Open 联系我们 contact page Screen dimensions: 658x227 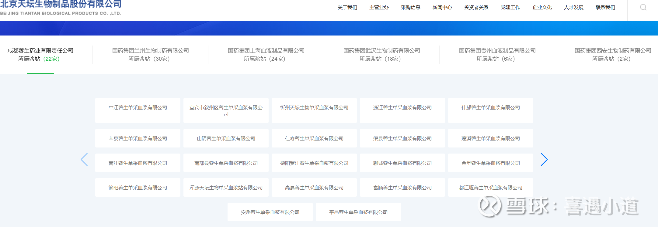(605, 7)
